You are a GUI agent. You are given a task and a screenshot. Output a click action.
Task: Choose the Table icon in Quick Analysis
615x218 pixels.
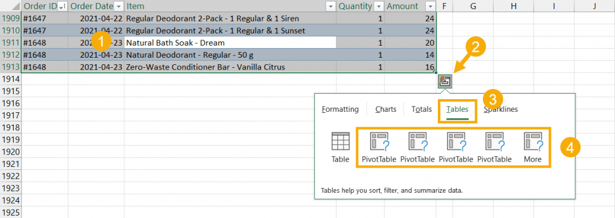coord(340,141)
